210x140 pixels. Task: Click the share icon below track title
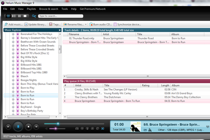[145, 130]
